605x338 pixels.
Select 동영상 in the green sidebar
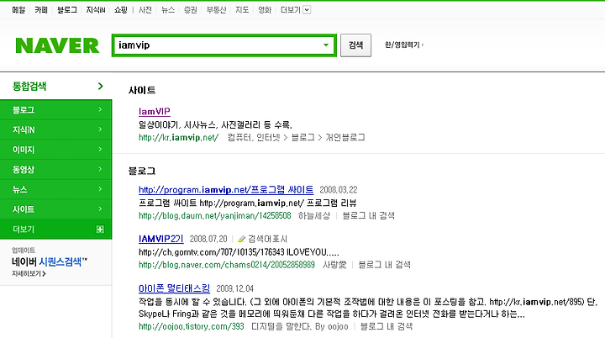pyautogui.click(x=56, y=169)
